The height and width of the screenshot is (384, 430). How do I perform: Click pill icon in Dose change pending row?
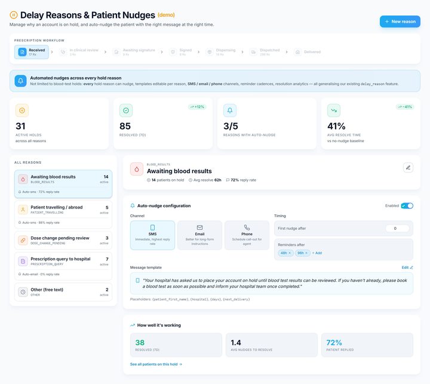pos(23,240)
